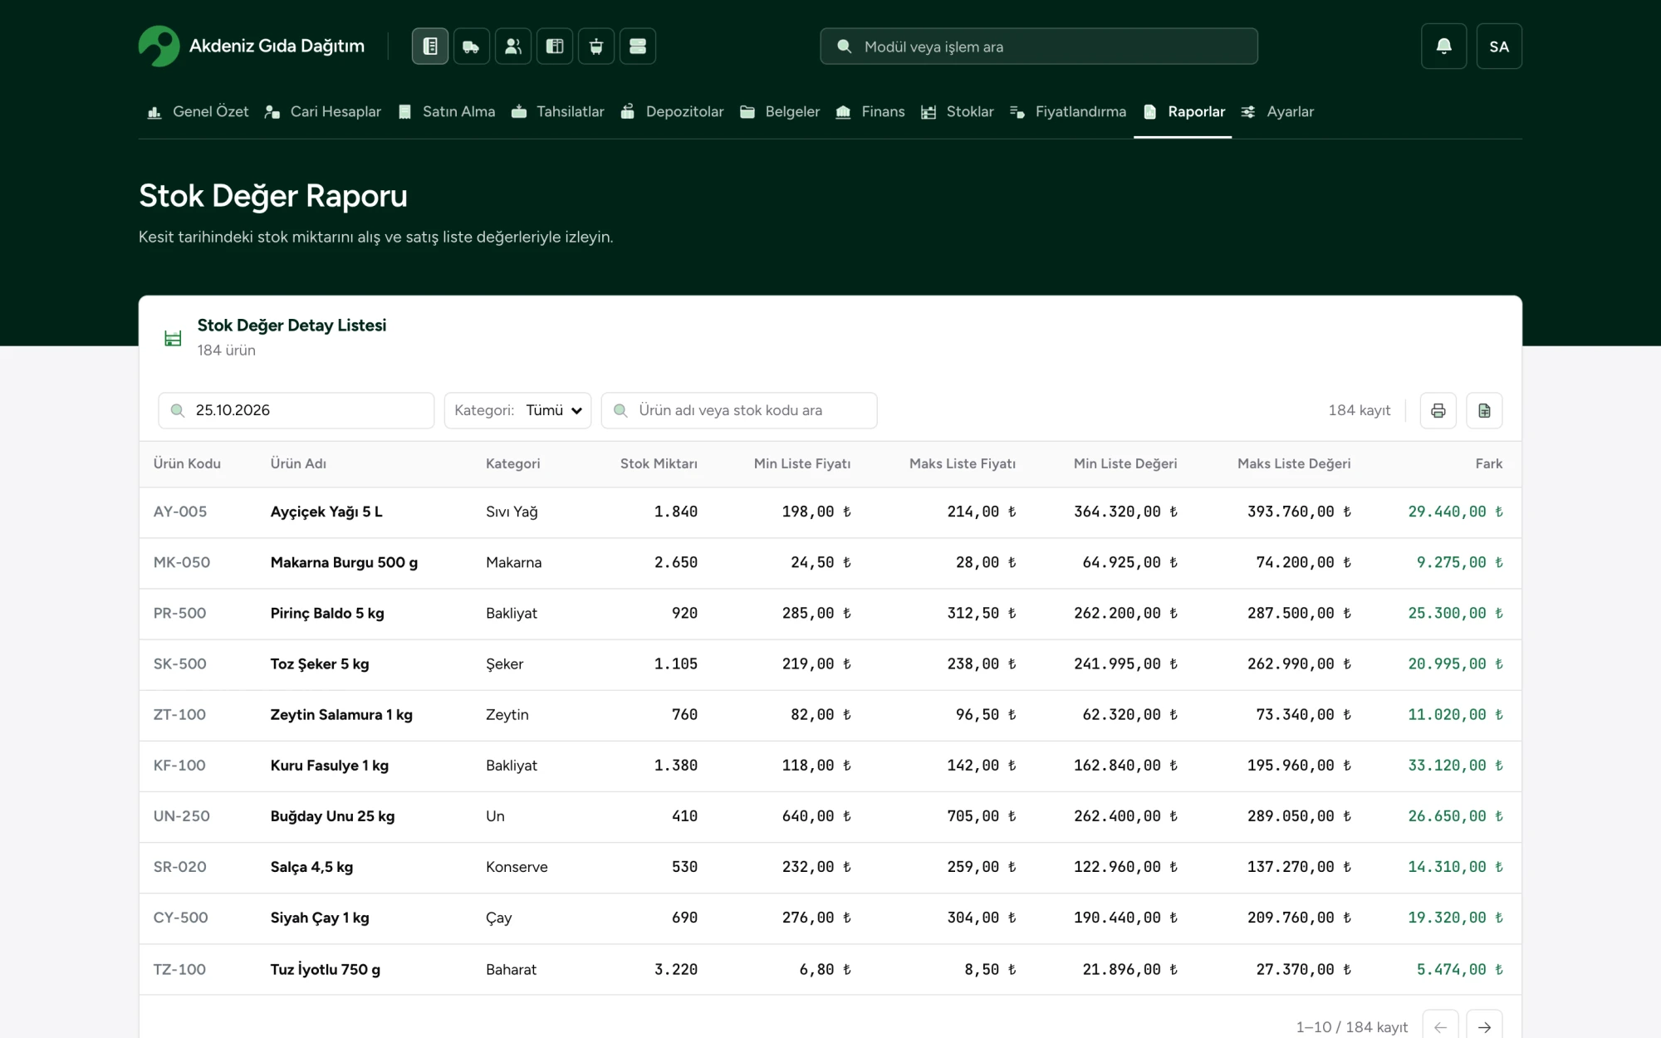Open the notifications bell
Image resolution: width=1661 pixels, height=1038 pixels.
click(1444, 47)
